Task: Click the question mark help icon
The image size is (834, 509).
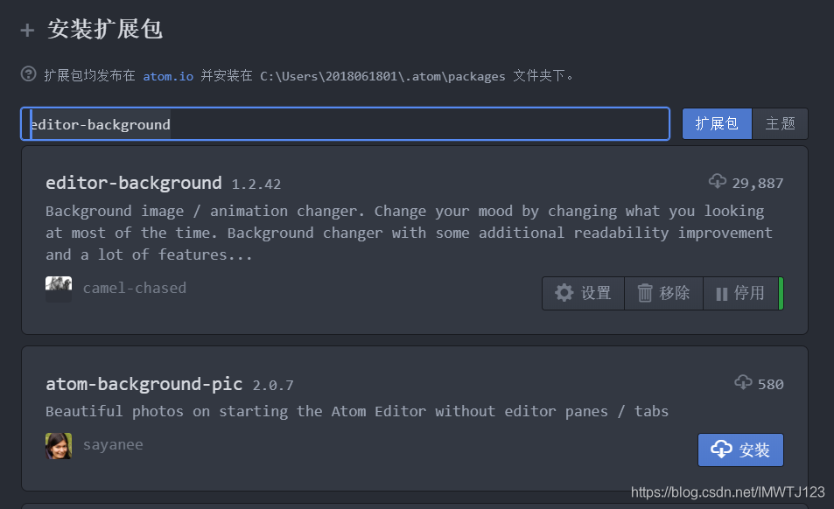Action: (28, 73)
